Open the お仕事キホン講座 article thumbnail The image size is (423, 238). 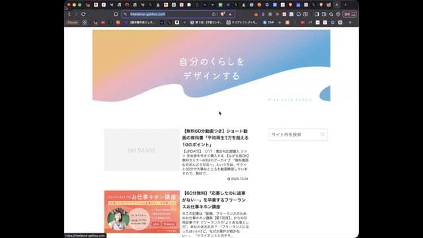coord(142,212)
